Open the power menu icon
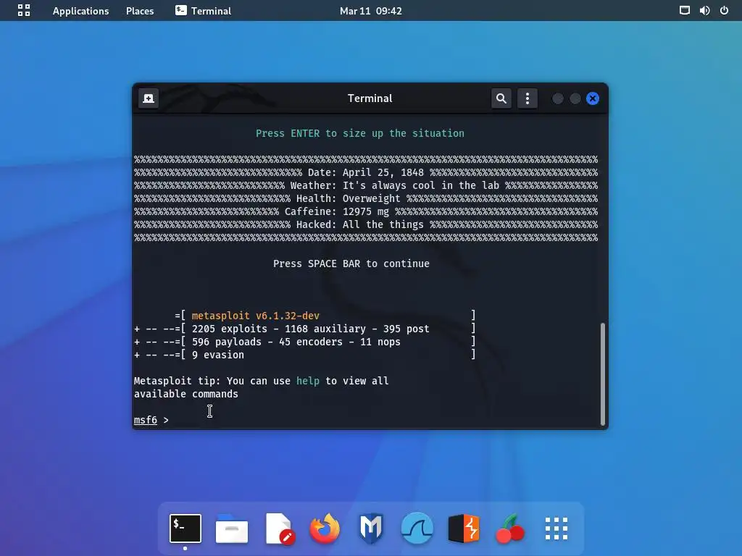This screenshot has height=556, width=742. (724, 10)
